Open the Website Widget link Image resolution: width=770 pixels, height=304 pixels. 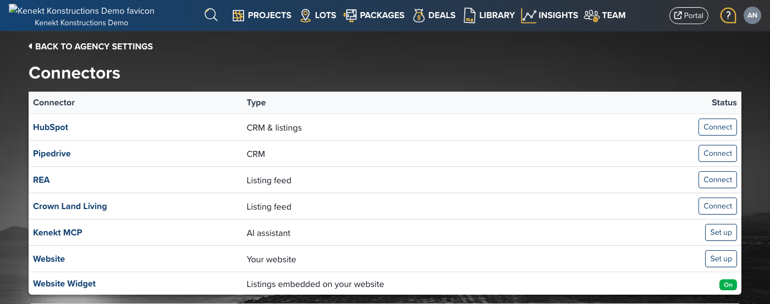coord(64,284)
